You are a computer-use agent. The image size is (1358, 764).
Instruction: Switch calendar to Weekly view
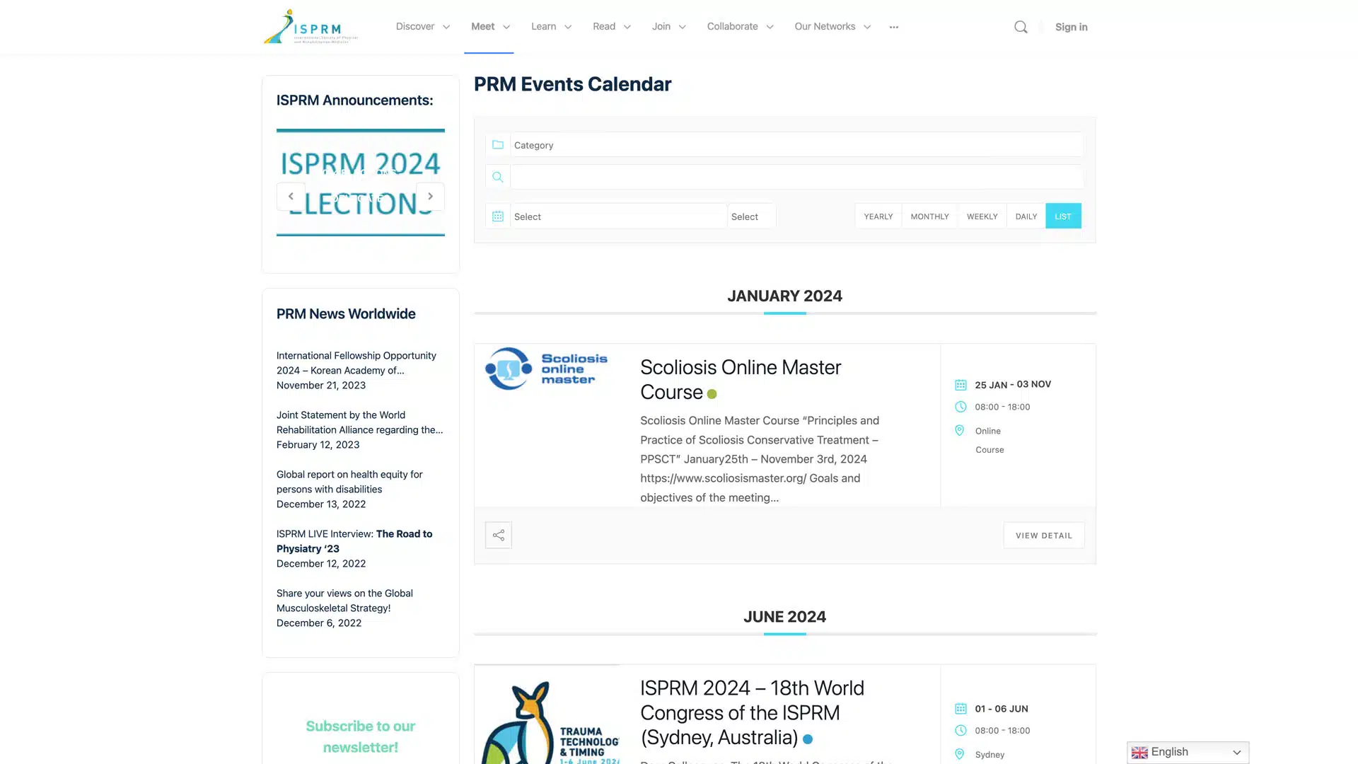coord(982,216)
